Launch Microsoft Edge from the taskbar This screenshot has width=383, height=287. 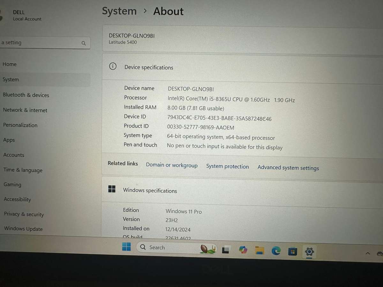[276, 251]
